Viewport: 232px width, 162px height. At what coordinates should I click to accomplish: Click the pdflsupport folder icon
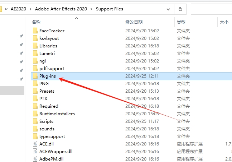(x=35, y=69)
